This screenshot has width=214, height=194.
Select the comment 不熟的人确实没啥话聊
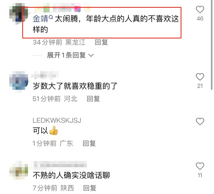71,175
